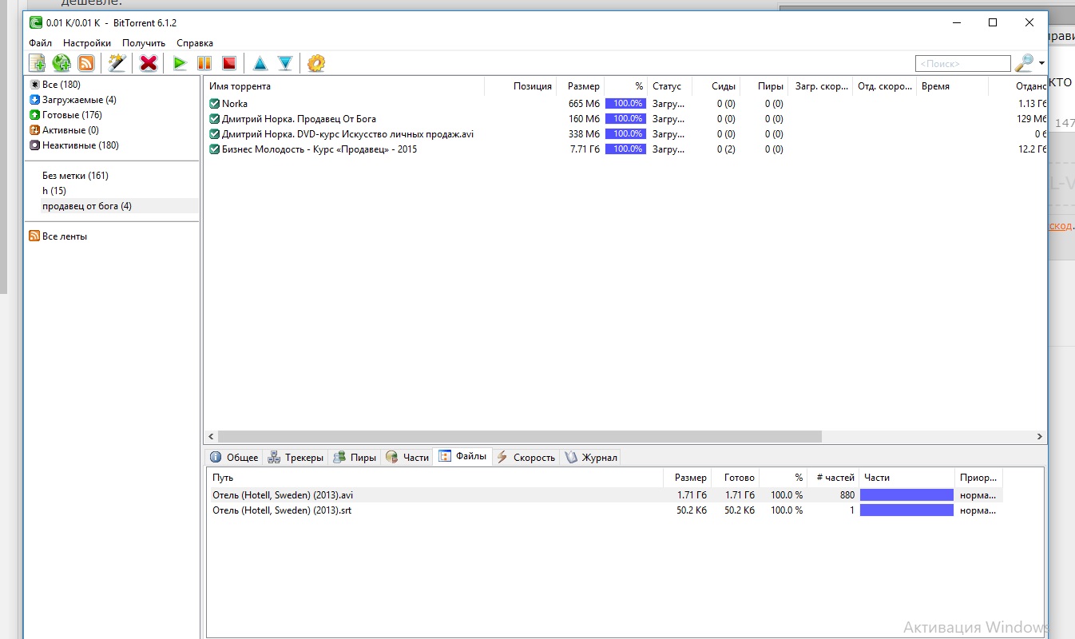1075x639 pixels.
Task: Select the Без метки (161) label
Action: coord(75,176)
